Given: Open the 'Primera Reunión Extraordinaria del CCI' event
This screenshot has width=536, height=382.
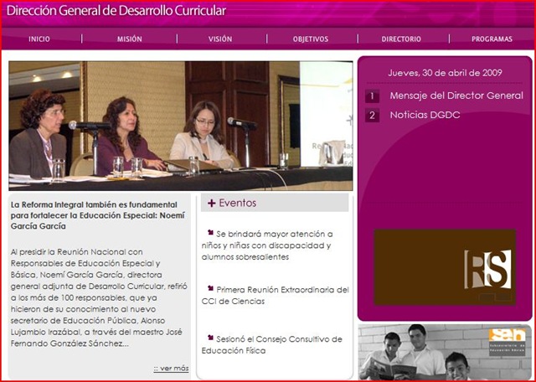Looking at the screenshot, I should pyautogui.click(x=276, y=295).
